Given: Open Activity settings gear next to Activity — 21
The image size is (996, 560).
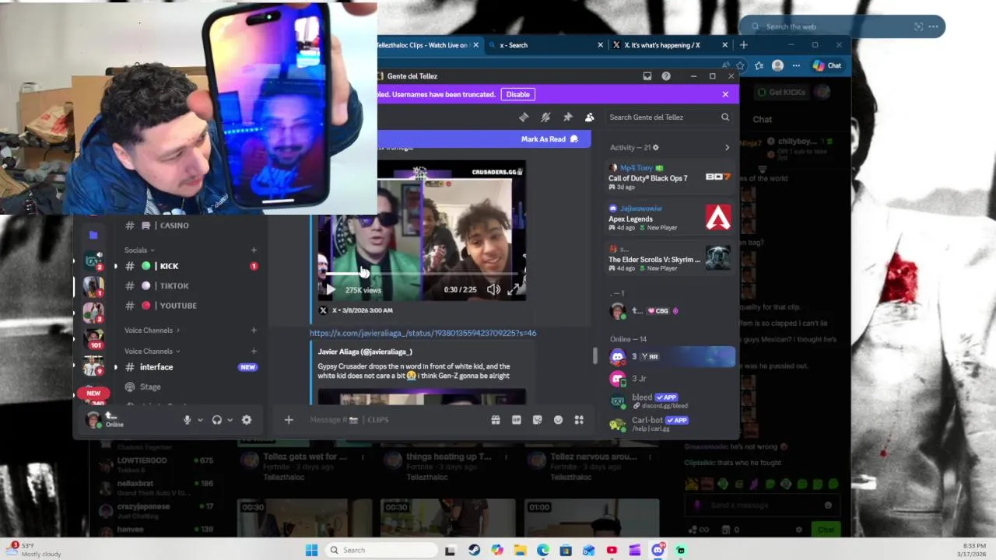Looking at the screenshot, I should (655, 148).
